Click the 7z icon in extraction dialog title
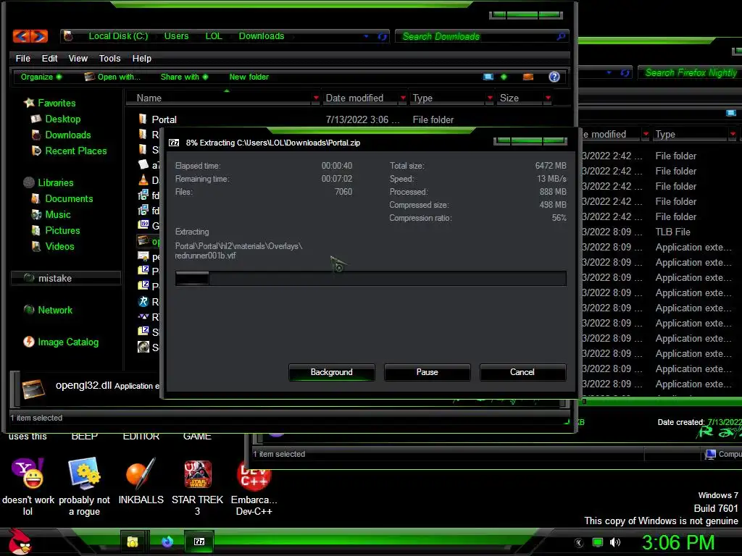 pyautogui.click(x=174, y=143)
